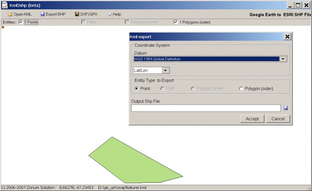
Task: Open the Help menu item
Action: [x=117, y=14]
